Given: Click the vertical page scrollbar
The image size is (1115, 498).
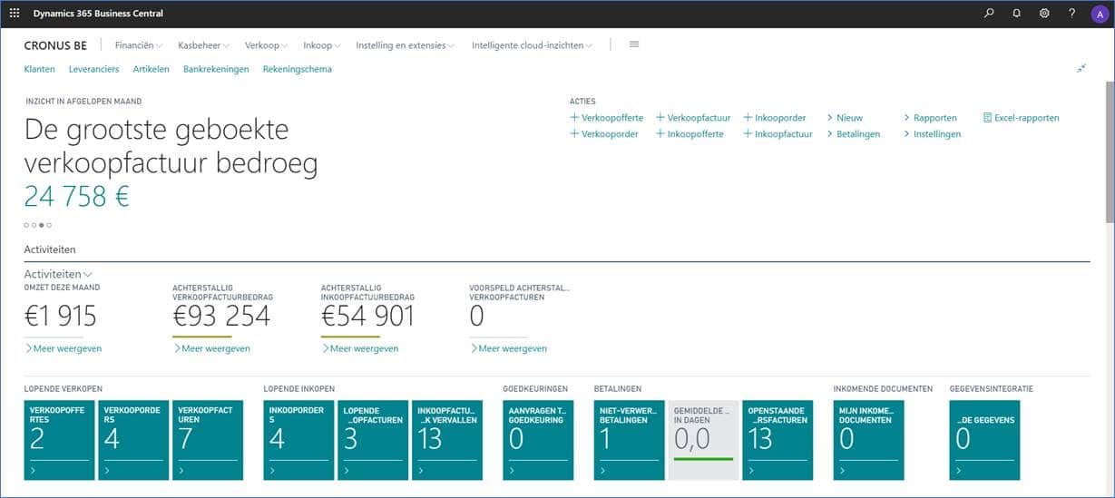Looking at the screenshot, I should click(1110, 151).
